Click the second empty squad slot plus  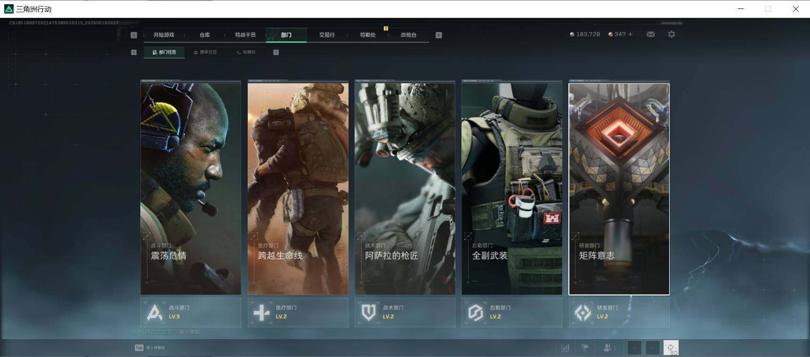[x=652, y=348]
